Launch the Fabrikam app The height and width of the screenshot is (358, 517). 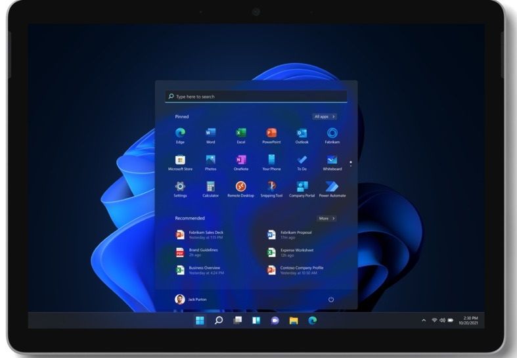(x=332, y=135)
